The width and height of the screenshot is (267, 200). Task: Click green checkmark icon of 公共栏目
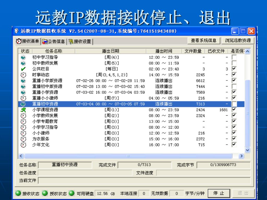(x=23, y=69)
